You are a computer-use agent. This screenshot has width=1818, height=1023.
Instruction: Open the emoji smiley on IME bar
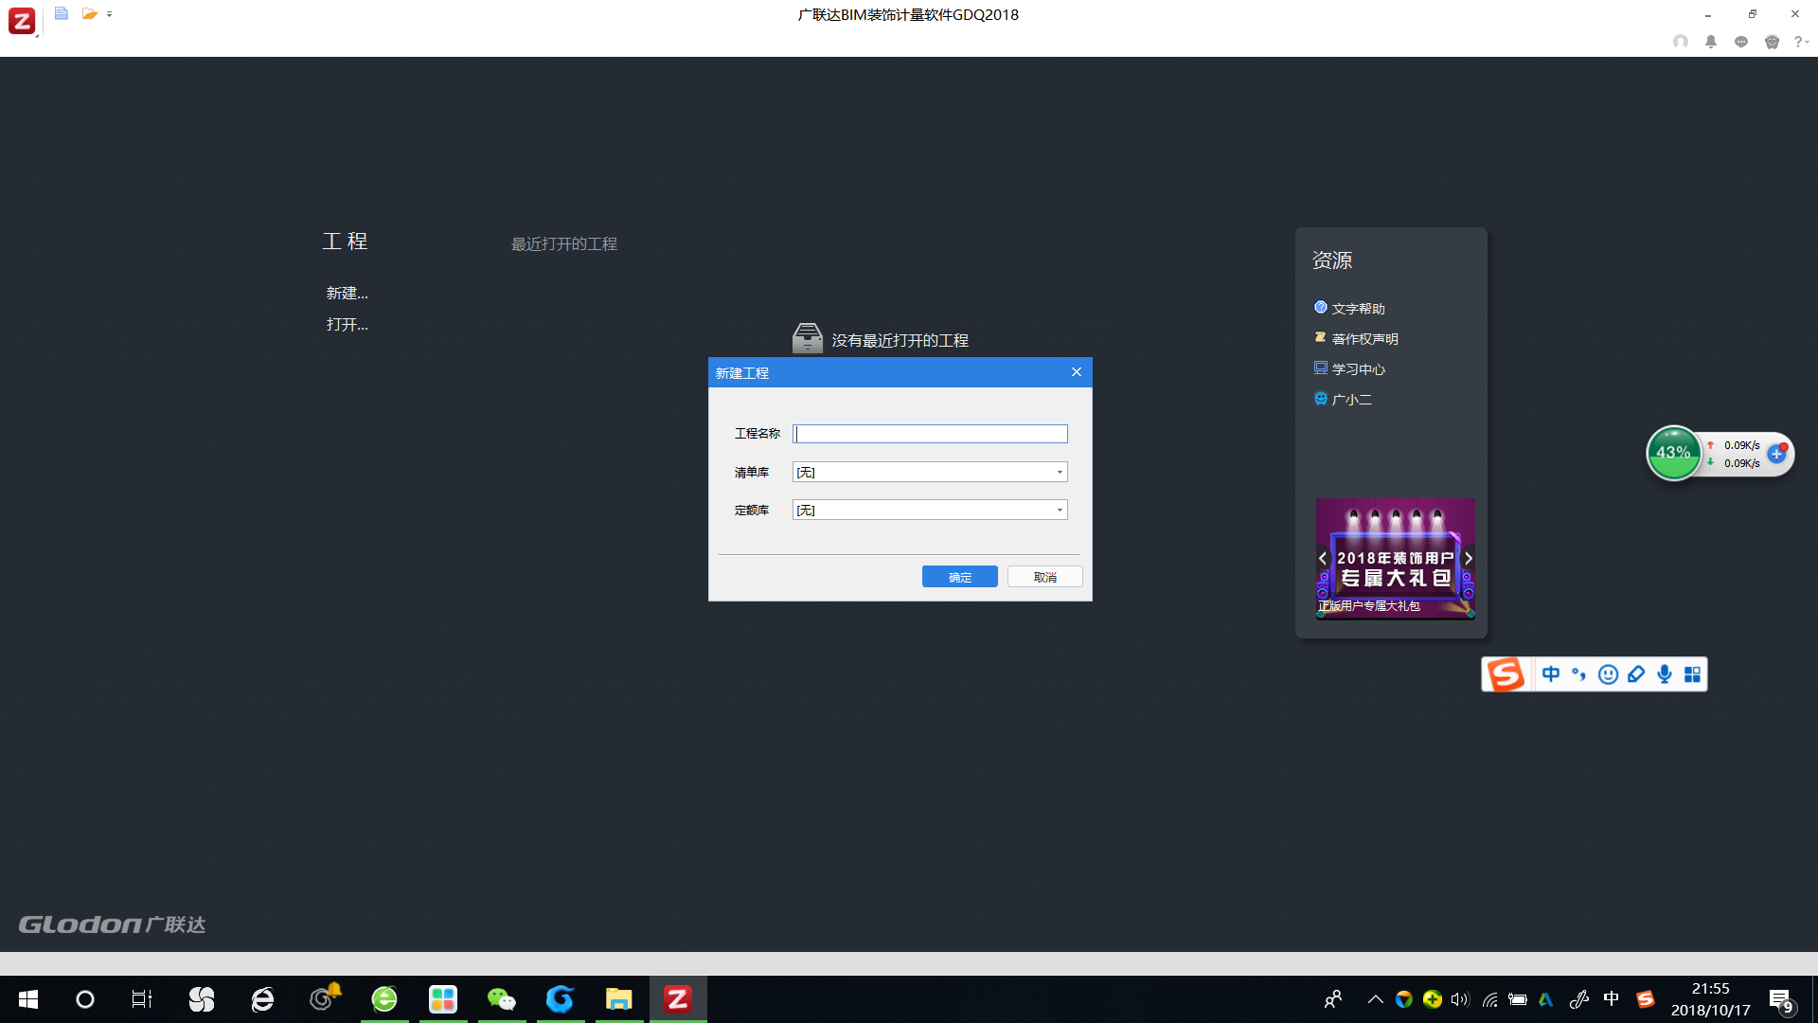1608,674
